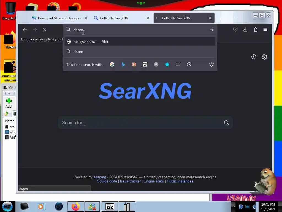The image size is (282, 212).
Task: Search this time with DuckDuckGo
Action: click(134, 64)
